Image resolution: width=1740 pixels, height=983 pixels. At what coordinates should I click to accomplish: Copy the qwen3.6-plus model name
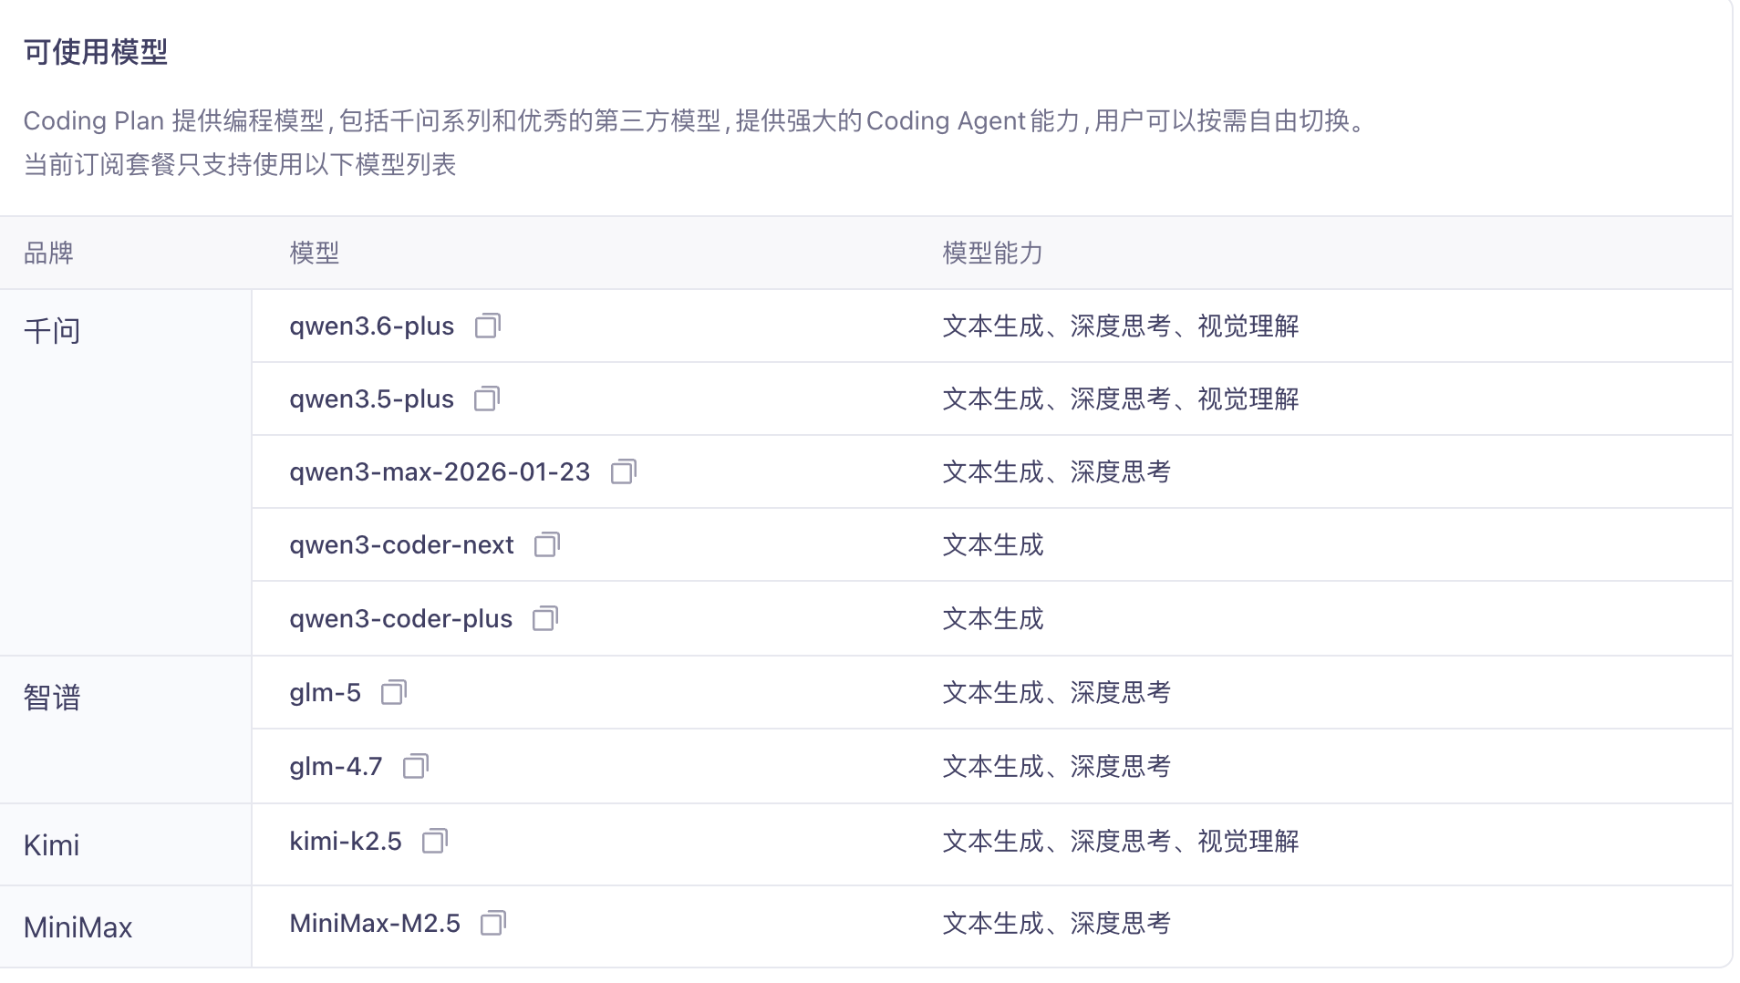488,326
